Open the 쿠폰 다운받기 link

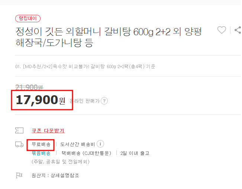[x=48, y=131]
